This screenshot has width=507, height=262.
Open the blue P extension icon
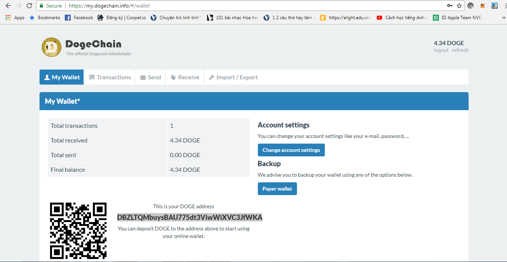495,6
